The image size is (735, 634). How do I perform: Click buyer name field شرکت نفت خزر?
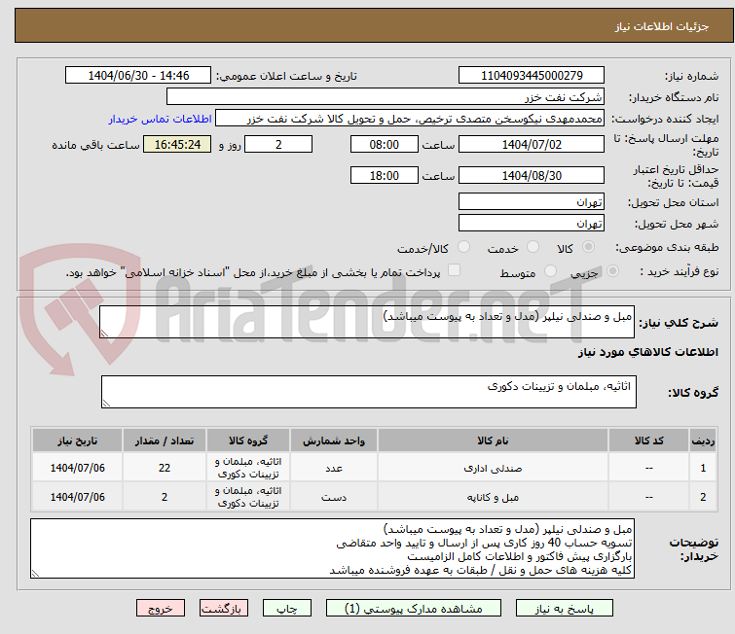pyautogui.click(x=386, y=96)
